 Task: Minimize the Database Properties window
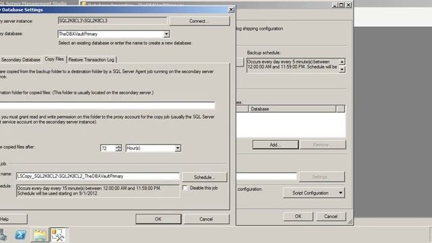tap(335, 5)
